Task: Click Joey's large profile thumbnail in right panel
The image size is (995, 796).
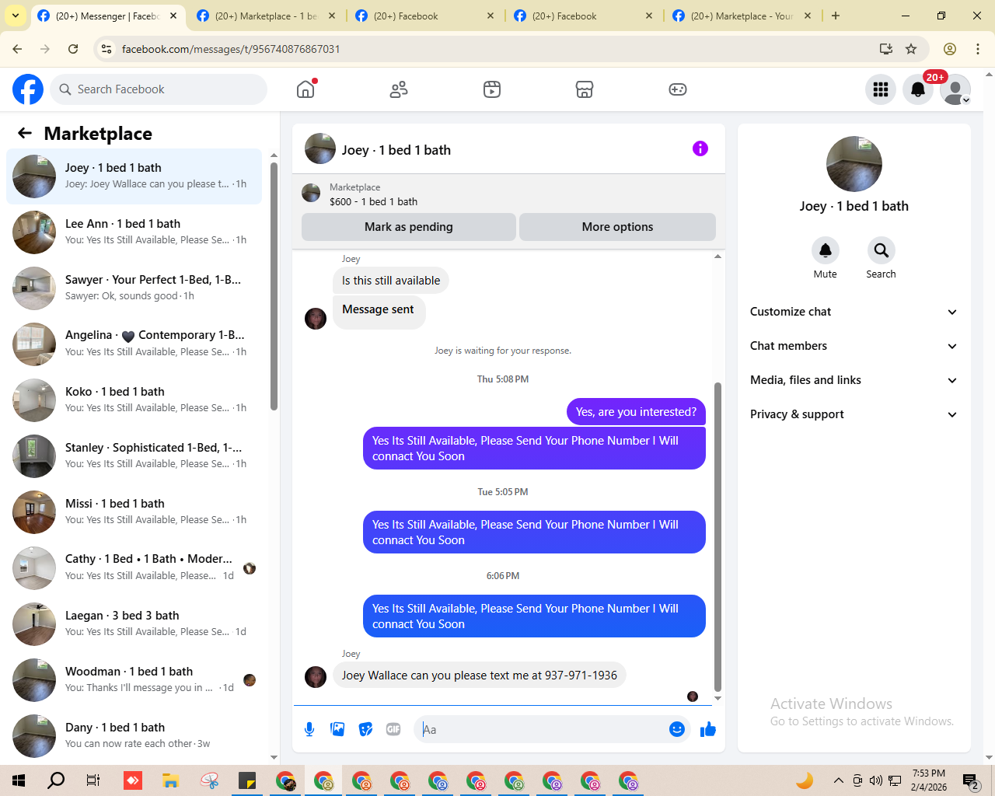Action: click(854, 164)
